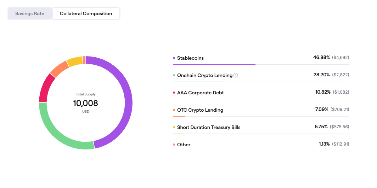Click the red AAA Corporate Debt dot
Viewport: 377px width, 188px height.
(174, 93)
